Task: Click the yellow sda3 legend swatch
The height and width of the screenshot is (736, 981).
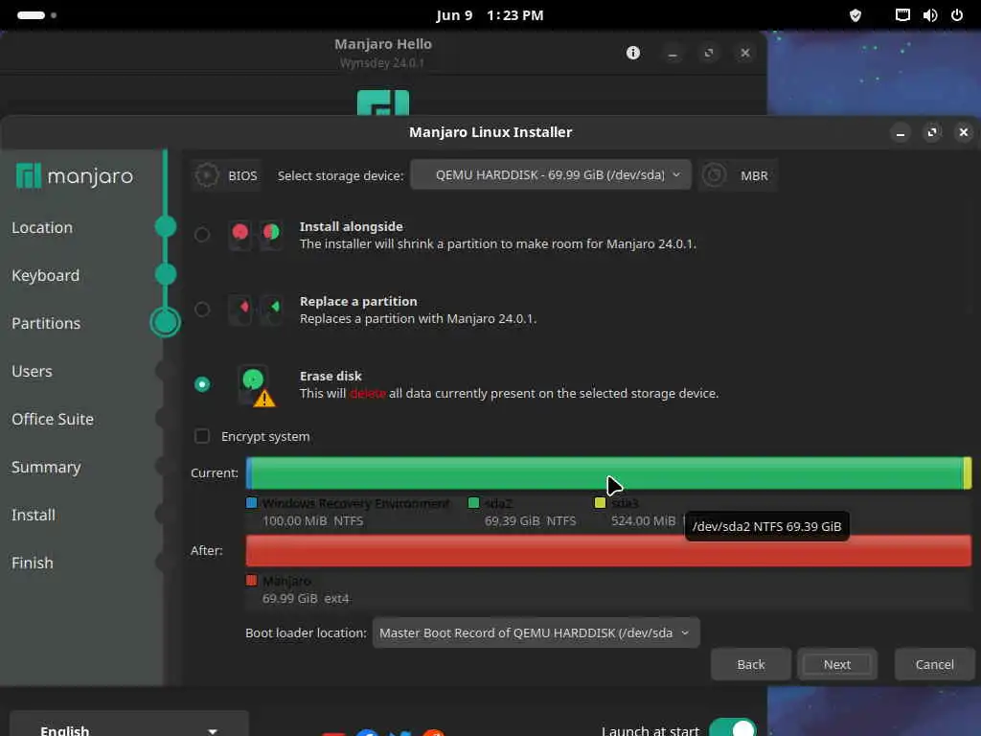Action: (600, 502)
